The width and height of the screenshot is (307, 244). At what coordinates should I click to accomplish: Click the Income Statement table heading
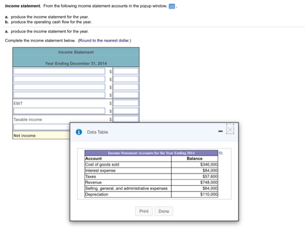76,52
